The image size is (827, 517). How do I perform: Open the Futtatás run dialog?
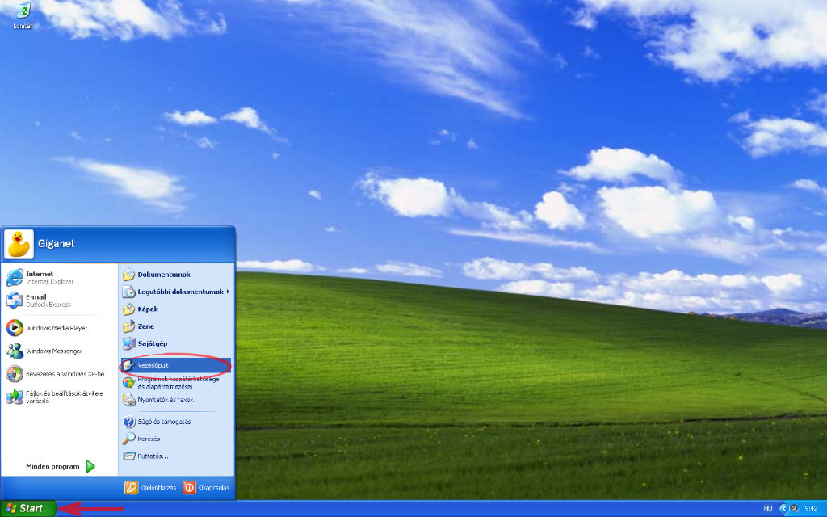tap(152, 456)
